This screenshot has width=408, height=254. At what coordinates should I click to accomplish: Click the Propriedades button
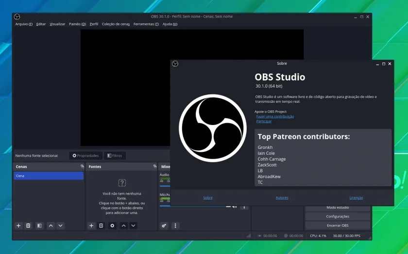(x=85, y=156)
